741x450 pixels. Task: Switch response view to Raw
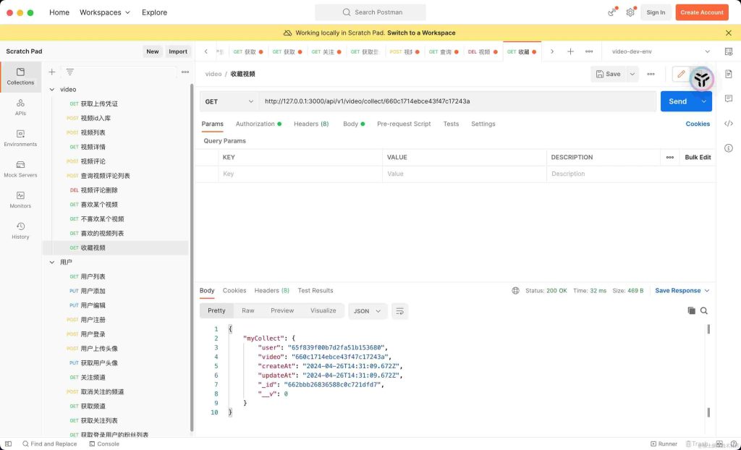tap(246, 310)
